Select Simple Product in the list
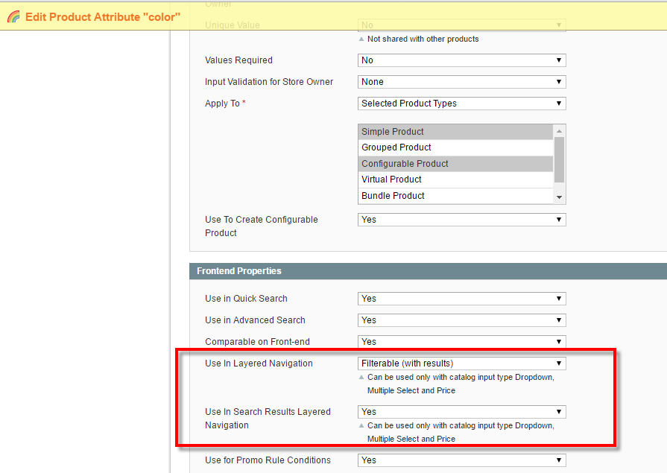This screenshot has height=473, width=667. click(455, 132)
